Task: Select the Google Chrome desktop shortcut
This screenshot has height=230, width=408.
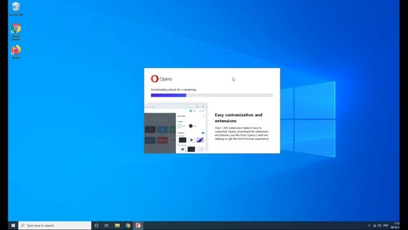Action: coord(16,32)
